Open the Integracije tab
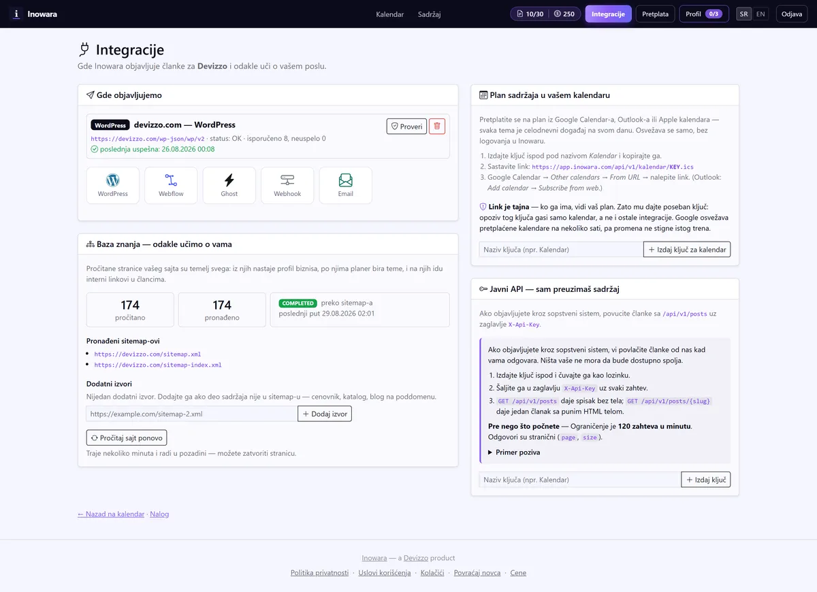 point(608,14)
